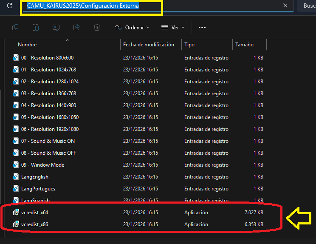Clear the address bar with X button
The height and width of the screenshot is (244, 316).
[x=286, y=6]
